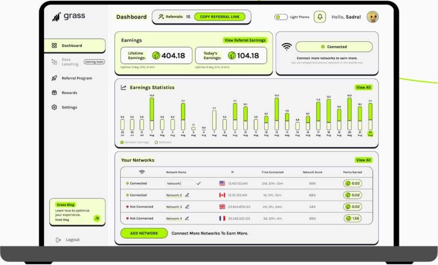Toggle the Light Theme switch
The image size is (438, 265).
click(281, 17)
